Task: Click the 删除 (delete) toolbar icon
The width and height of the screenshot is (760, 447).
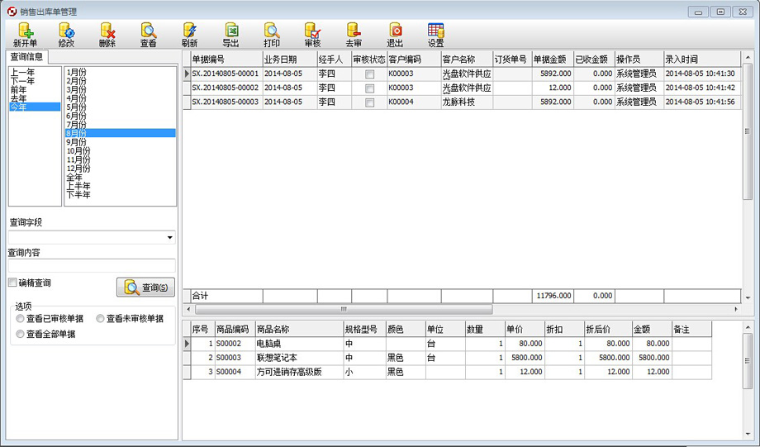Action: point(107,35)
